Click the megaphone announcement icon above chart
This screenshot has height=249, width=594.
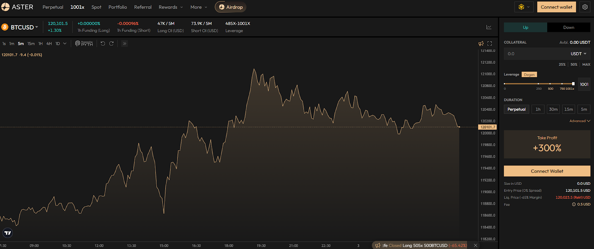pyautogui.click(x=481, y=43)
